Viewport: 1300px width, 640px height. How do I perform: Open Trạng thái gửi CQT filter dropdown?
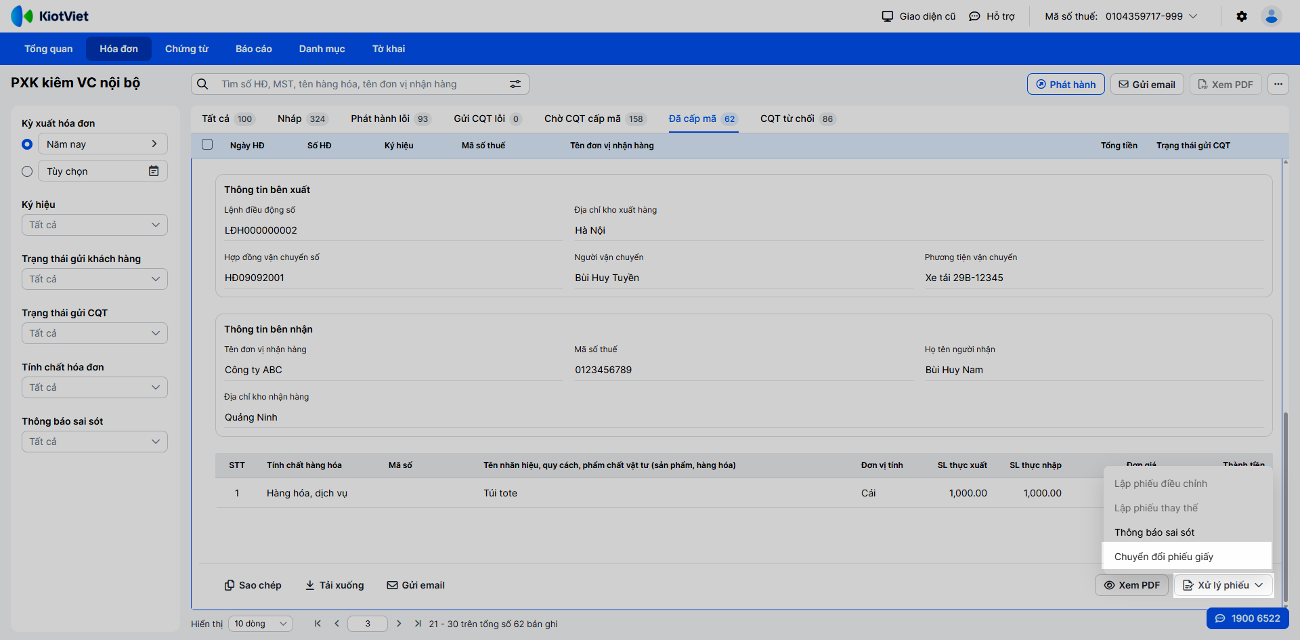pyautogui.click(x=95, y=333)
